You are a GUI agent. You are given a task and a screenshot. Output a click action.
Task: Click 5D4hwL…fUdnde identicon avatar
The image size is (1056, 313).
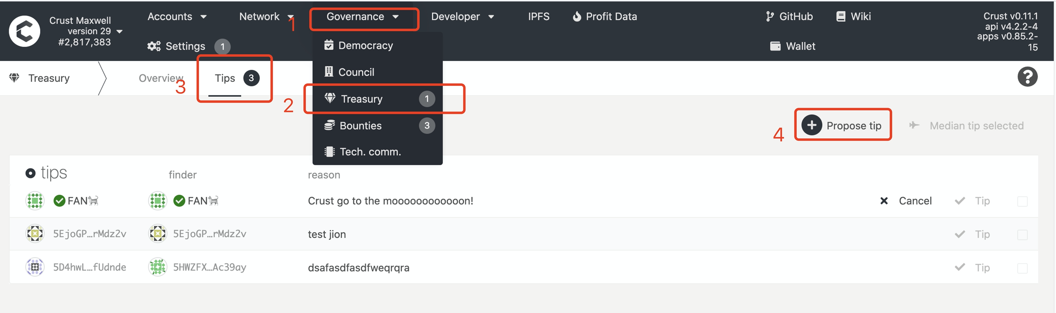[x=35, y=267]
